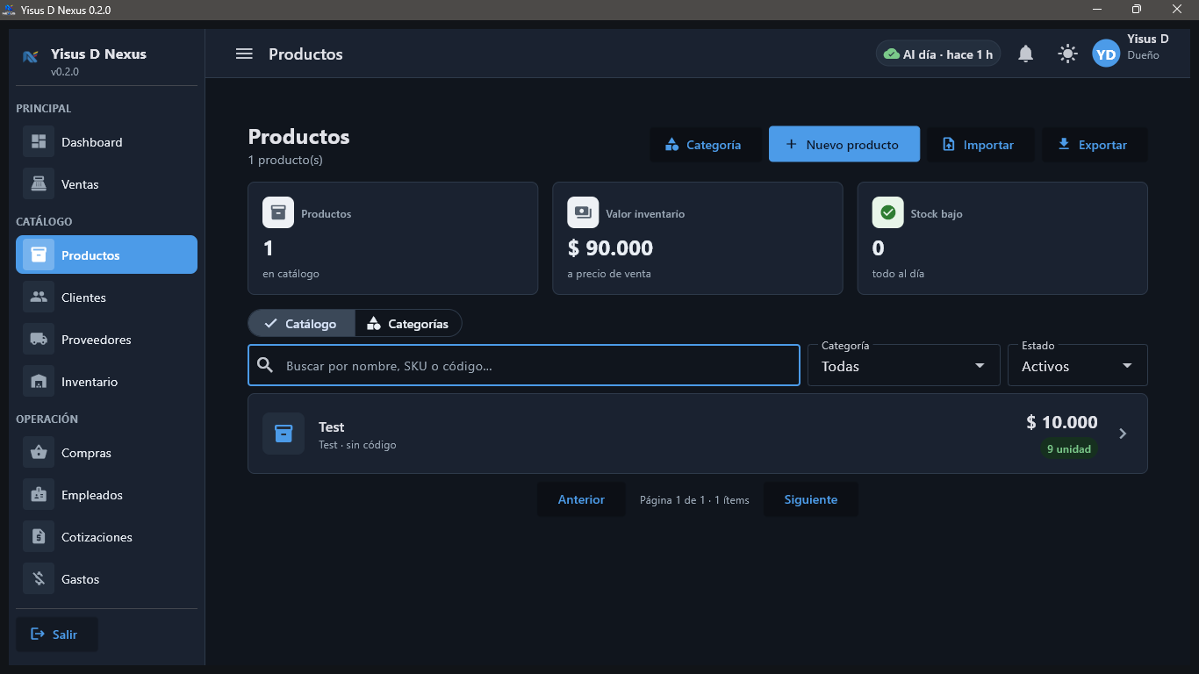Click the Importar button

980,145
